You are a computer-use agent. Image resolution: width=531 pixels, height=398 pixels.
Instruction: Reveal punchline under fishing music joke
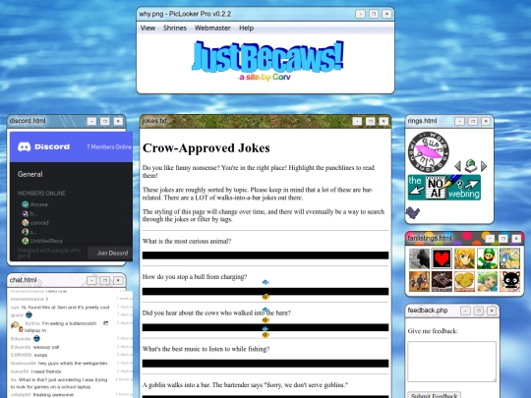265,364
